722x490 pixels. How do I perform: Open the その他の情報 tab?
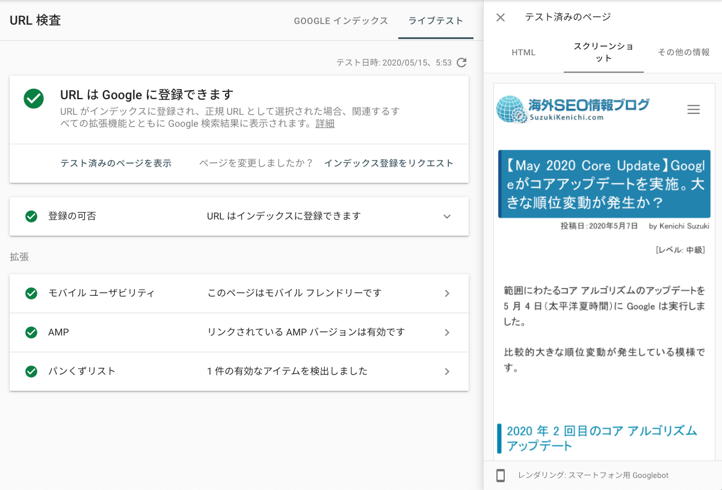[683, 52]
